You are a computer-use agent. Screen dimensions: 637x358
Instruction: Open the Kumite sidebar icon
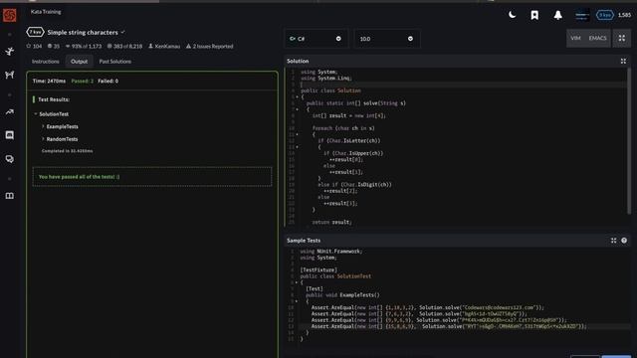[x=10, y=75]
